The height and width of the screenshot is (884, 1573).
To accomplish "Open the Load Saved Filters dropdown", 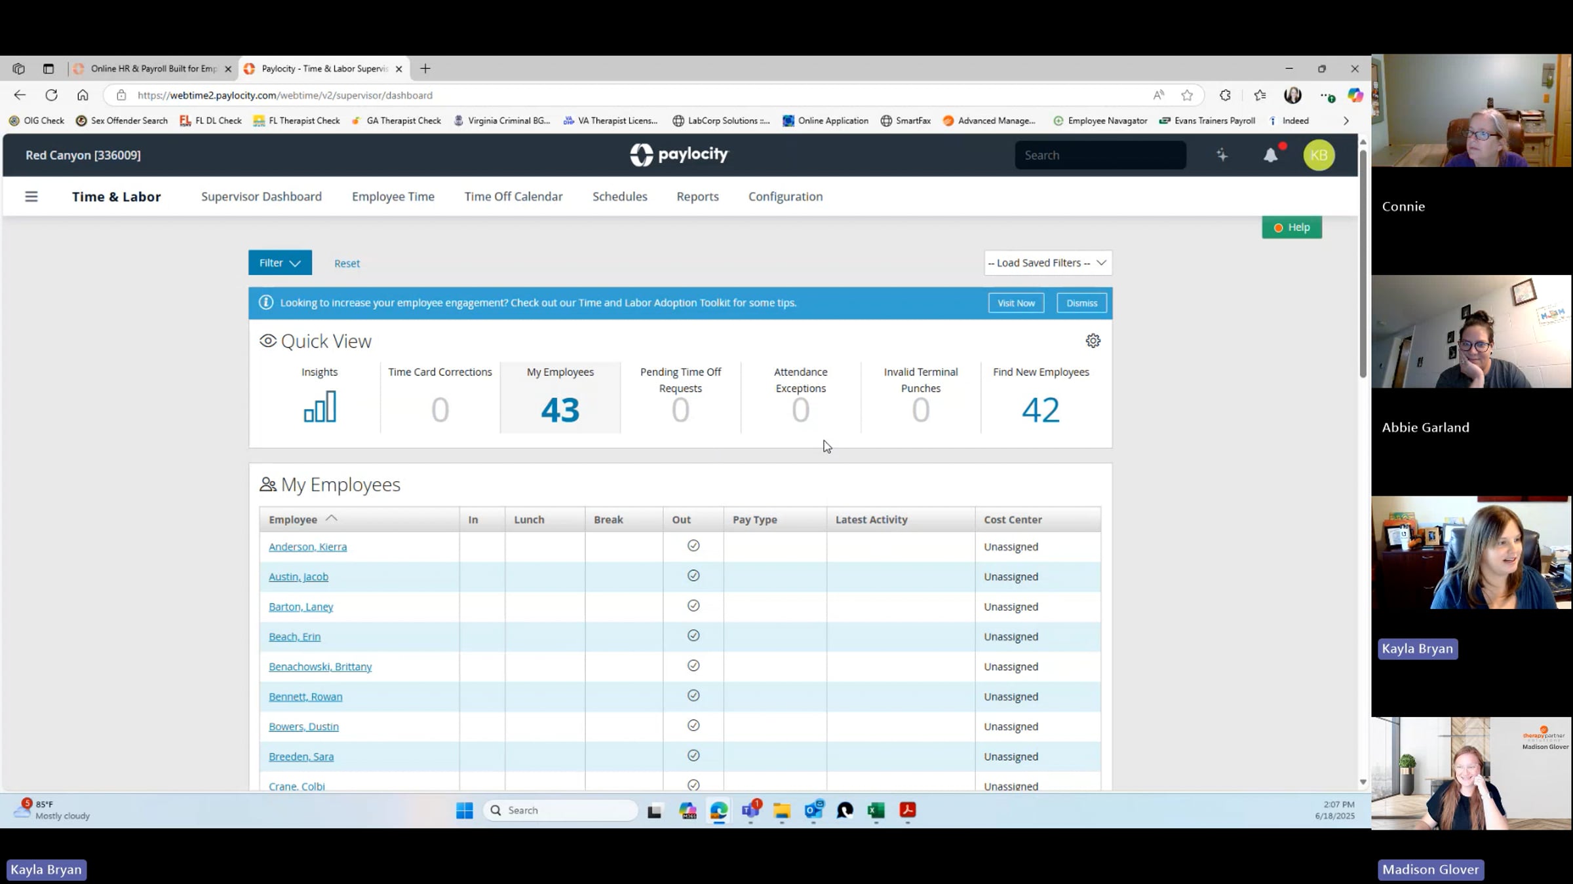I will click(1047, 263).
